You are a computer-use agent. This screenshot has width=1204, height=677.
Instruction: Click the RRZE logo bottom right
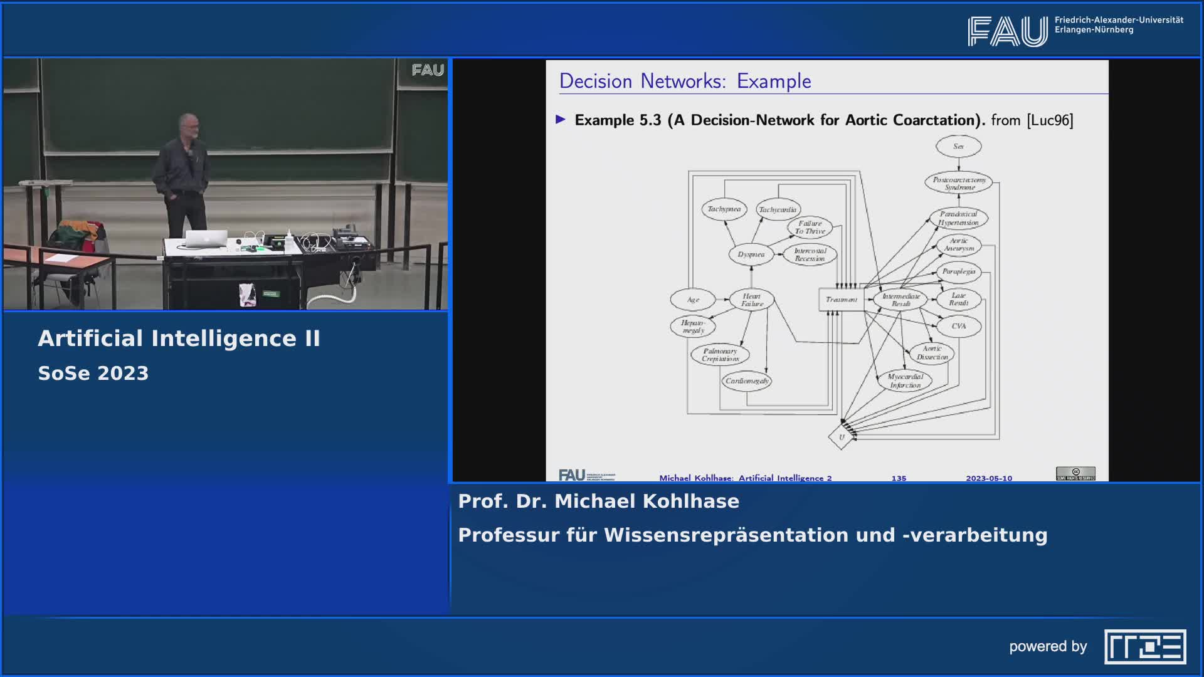(1145, 646)
